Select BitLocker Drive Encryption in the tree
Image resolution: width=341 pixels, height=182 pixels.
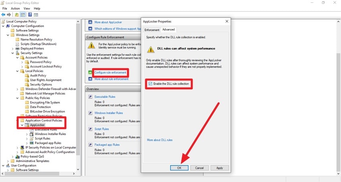[47, 111]
